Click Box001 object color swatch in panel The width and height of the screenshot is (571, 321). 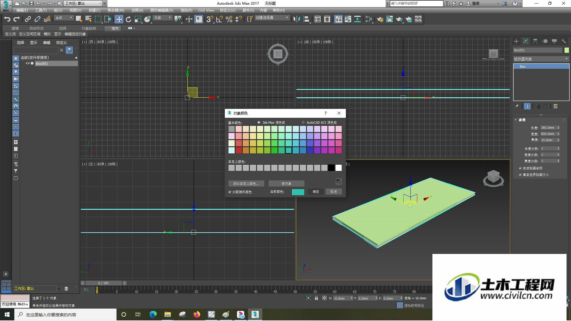point(567,50)
